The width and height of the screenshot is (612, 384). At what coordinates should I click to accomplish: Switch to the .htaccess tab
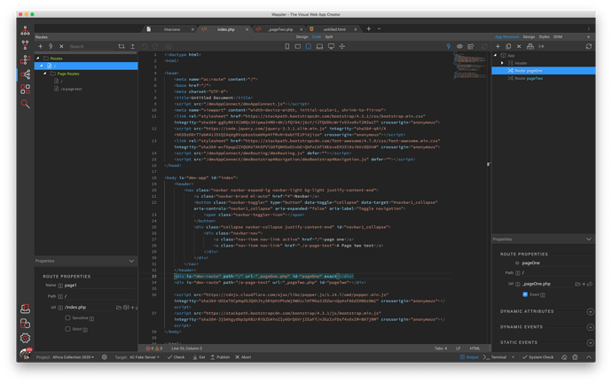(172, 29)
